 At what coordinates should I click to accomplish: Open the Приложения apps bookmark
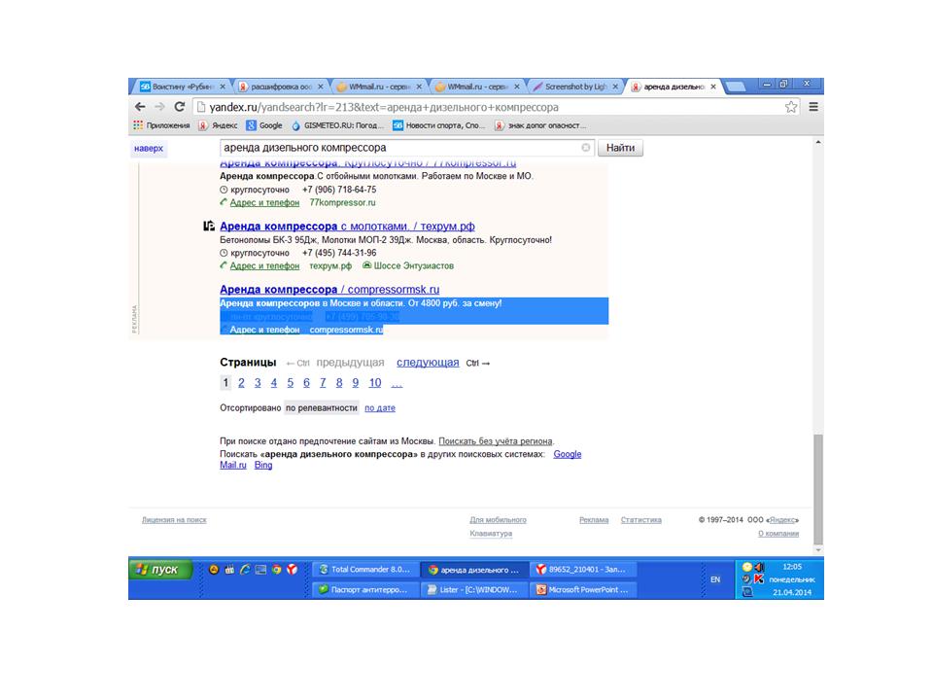162,125
